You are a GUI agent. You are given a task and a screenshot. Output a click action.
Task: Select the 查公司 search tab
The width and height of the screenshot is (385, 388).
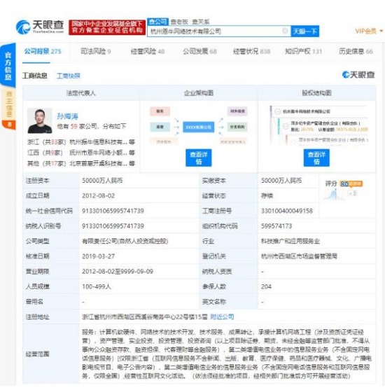158,22
